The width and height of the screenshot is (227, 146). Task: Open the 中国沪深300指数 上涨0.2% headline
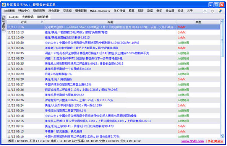pyautogui.click(x=68, y=84)
